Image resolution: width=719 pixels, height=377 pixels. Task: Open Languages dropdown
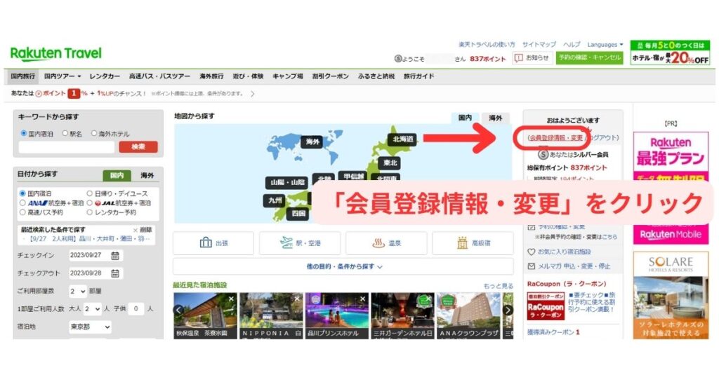[605, 45]
